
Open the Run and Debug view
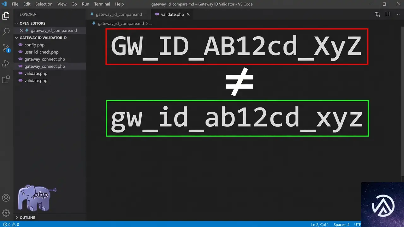pos(6,64)
